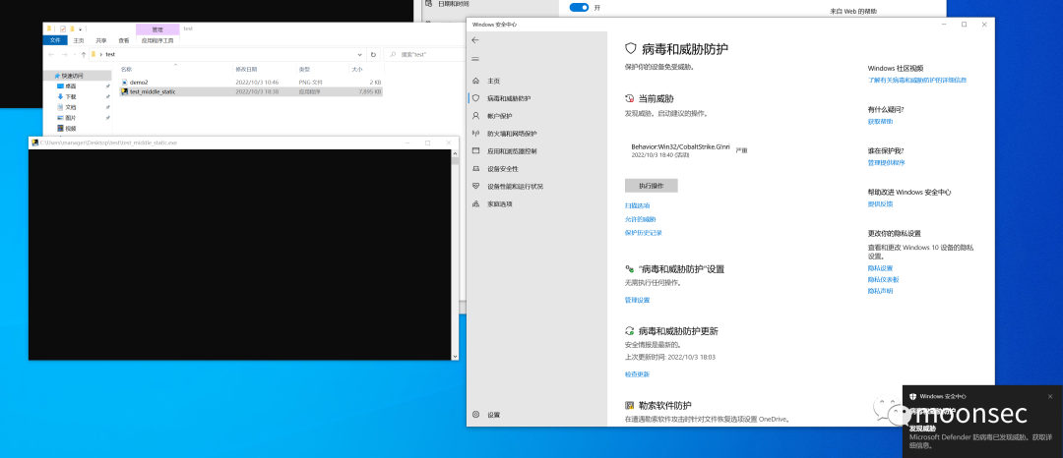Open 下载 in Explorer quick access
Screen dimensions: 1063x458
[x=71, y=96]
